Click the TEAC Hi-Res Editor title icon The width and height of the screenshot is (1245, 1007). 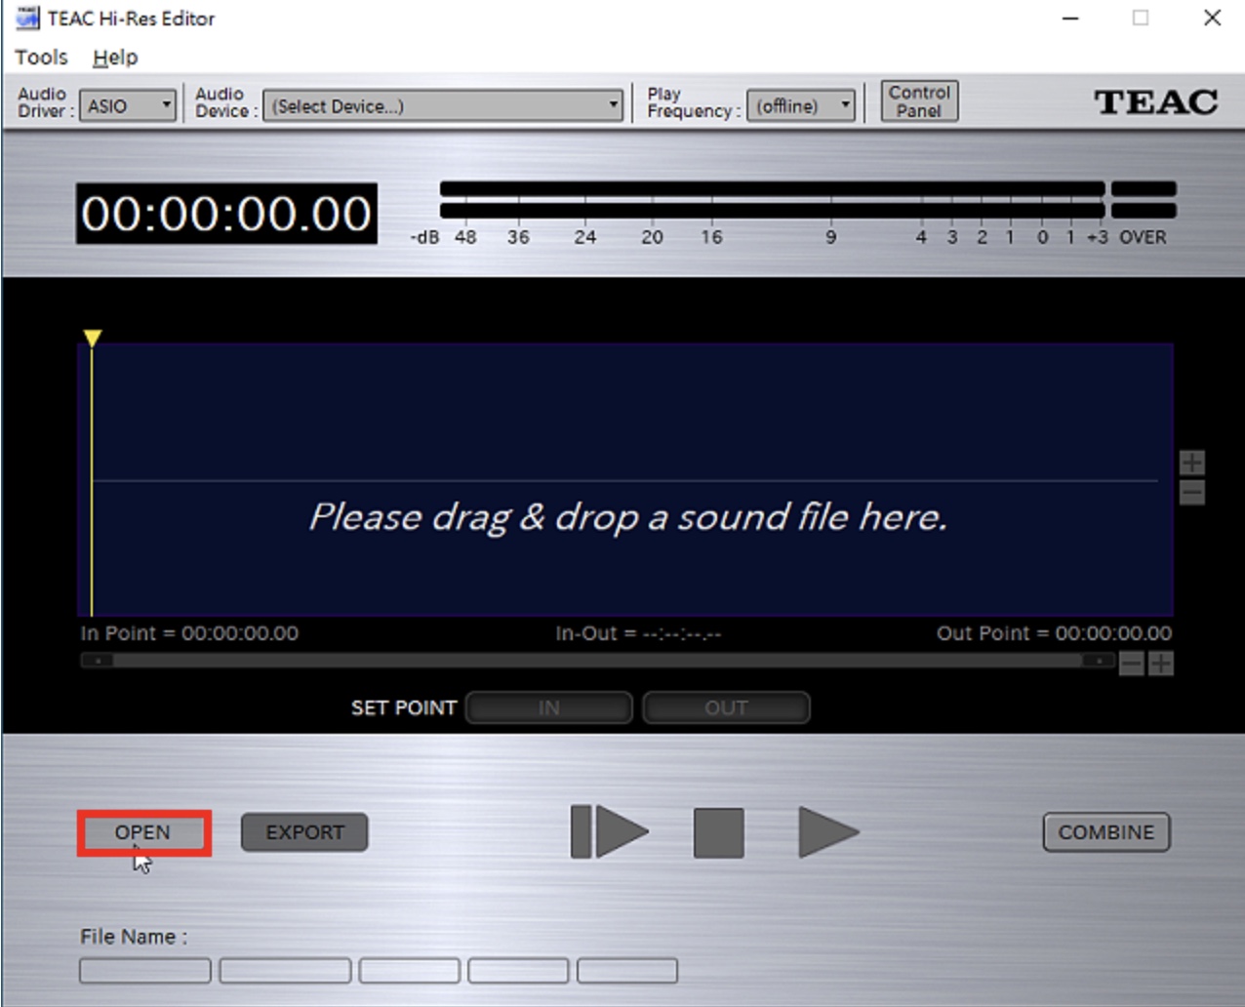(x=27, y=18)
